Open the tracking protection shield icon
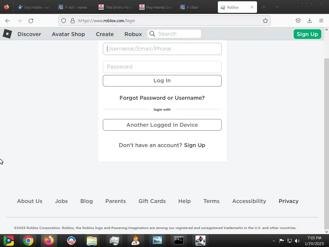This screenshot has width=329, height=247. pyautogui.click(x=64, y=21)
